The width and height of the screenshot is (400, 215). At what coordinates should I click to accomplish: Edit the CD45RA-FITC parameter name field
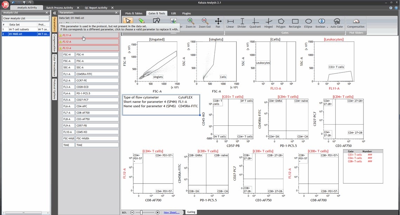click(97, 74)
